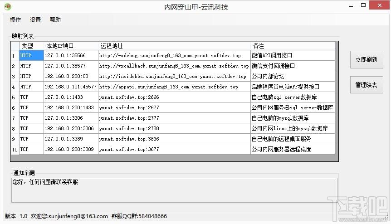Viewport: 391px width, 224px height.
Task: Maximize the 内网穿山甲 window
Action: click(363, 5)
